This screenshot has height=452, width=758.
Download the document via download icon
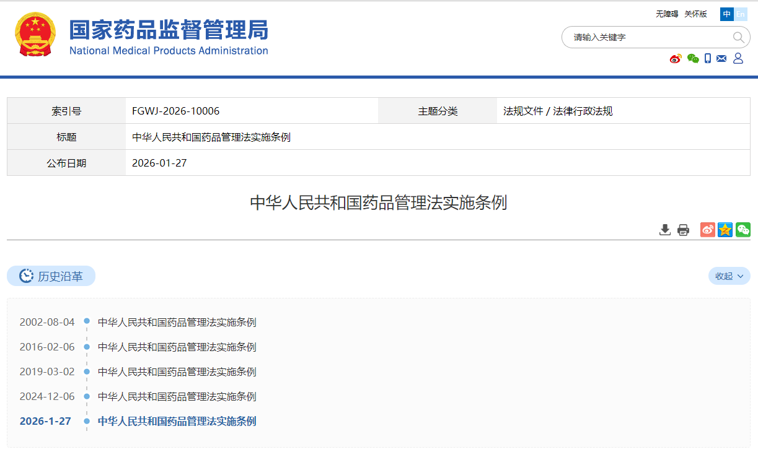click(x=665, y=230)
